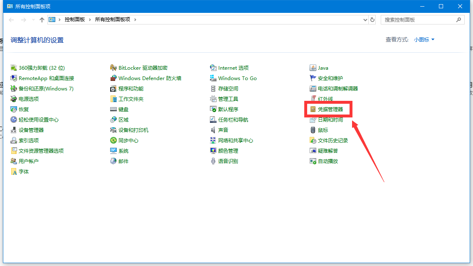The image size is (473, 266).
Task: Open the 360强力卸载 icon
Action: (14, 68)
